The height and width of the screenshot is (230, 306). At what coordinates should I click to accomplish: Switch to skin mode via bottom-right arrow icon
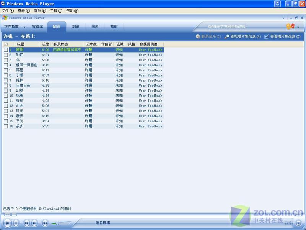(298, 223)
